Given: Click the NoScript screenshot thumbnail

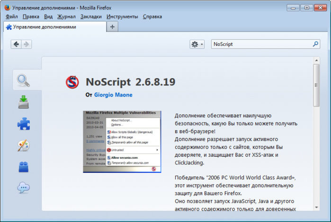Looking at the screenshot, I should coord(122,142).
